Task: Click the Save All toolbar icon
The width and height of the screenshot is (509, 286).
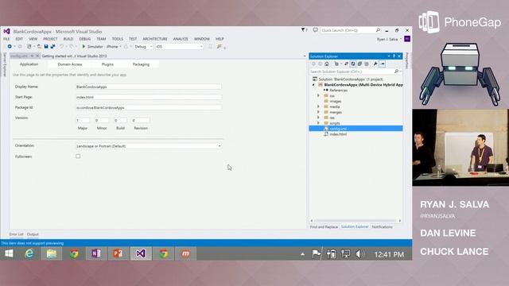Action: click(52, 47)
